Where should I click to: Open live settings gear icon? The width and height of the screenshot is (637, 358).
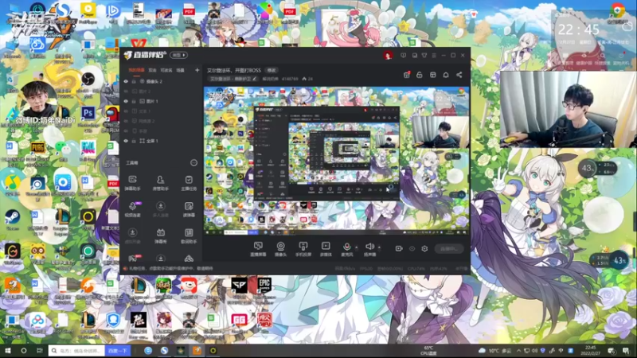[x=424, y=248]
